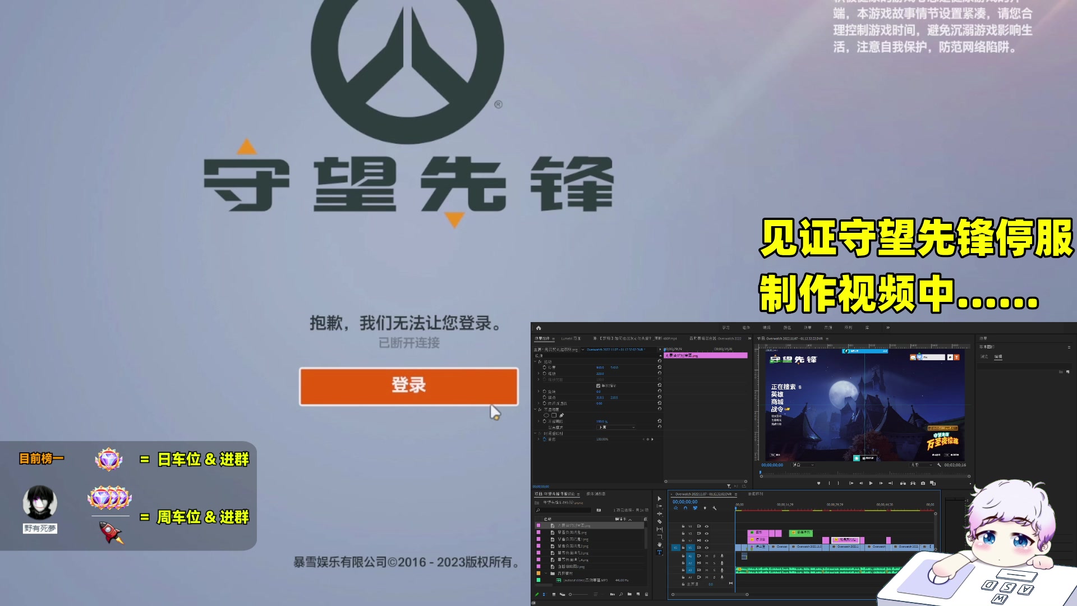Screen dimensions: 1077x606
Task: Mute audio track A1
Action: [707, 556]
